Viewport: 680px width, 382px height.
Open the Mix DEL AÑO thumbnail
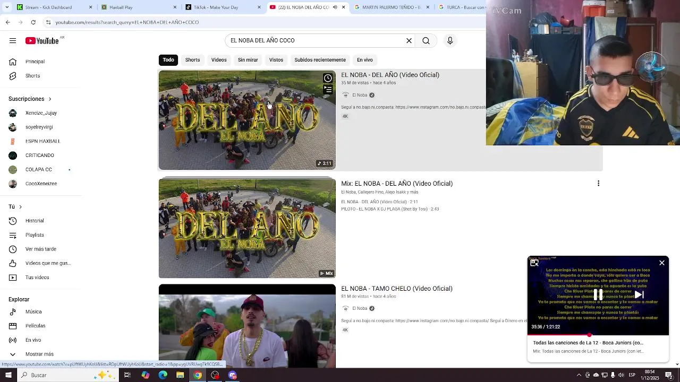click(247, 228)
